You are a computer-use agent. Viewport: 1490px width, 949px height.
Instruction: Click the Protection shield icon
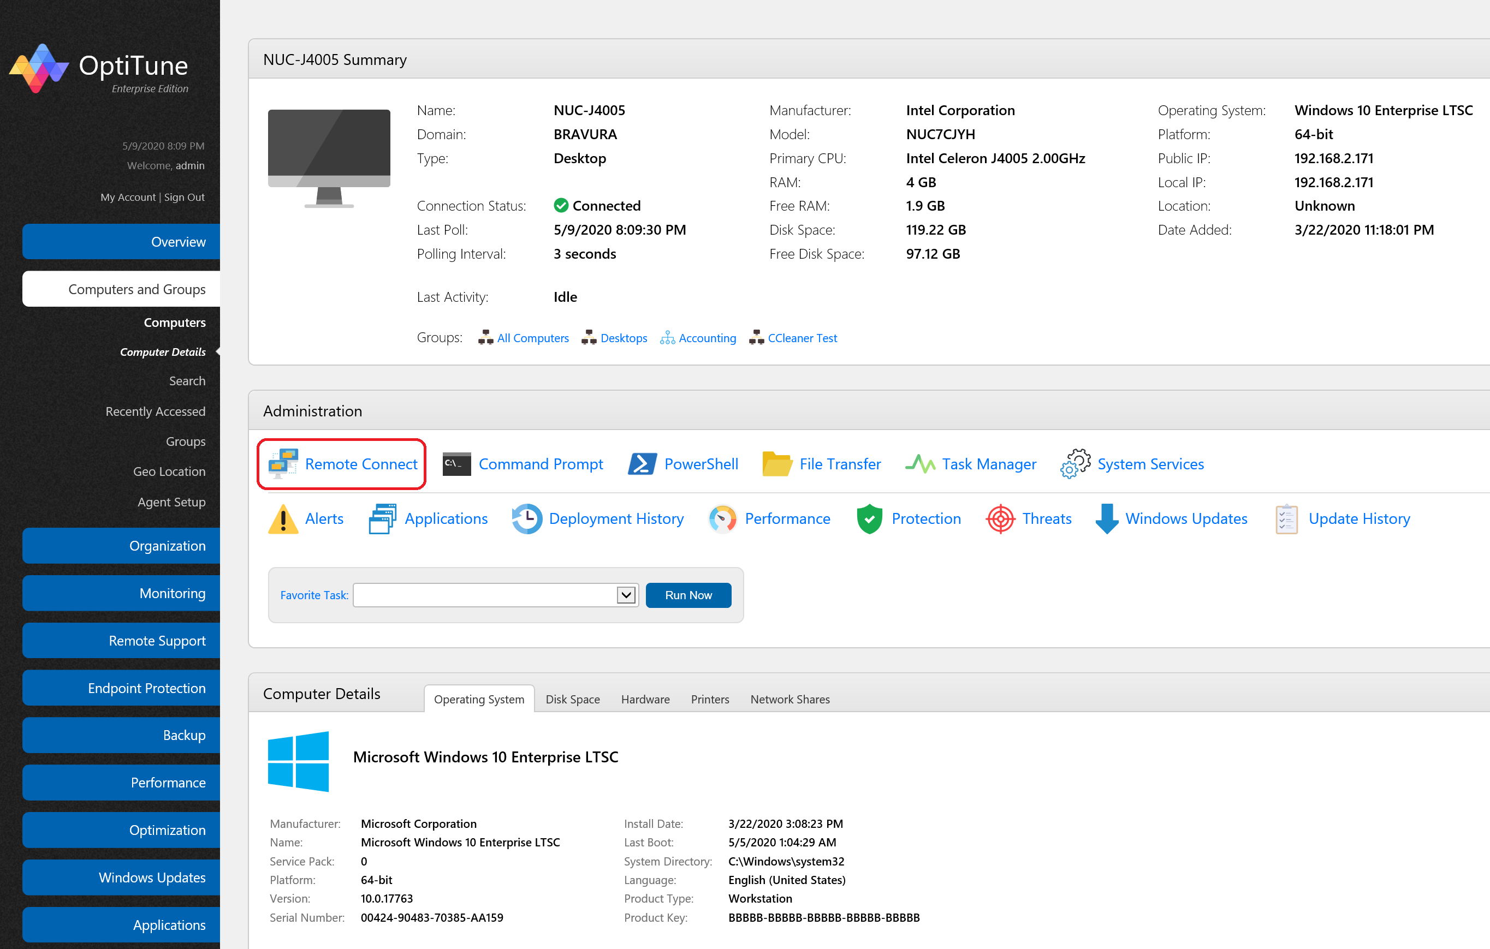pyautogui.click(x=869, y=519)
